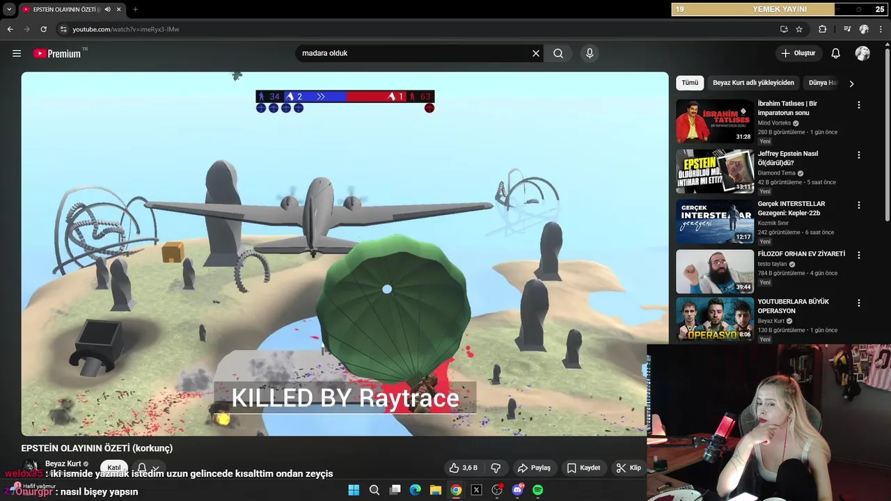Open Windows taskbar search
The width and height of the screenshot is (891, 501).
(x=374, y=490)
